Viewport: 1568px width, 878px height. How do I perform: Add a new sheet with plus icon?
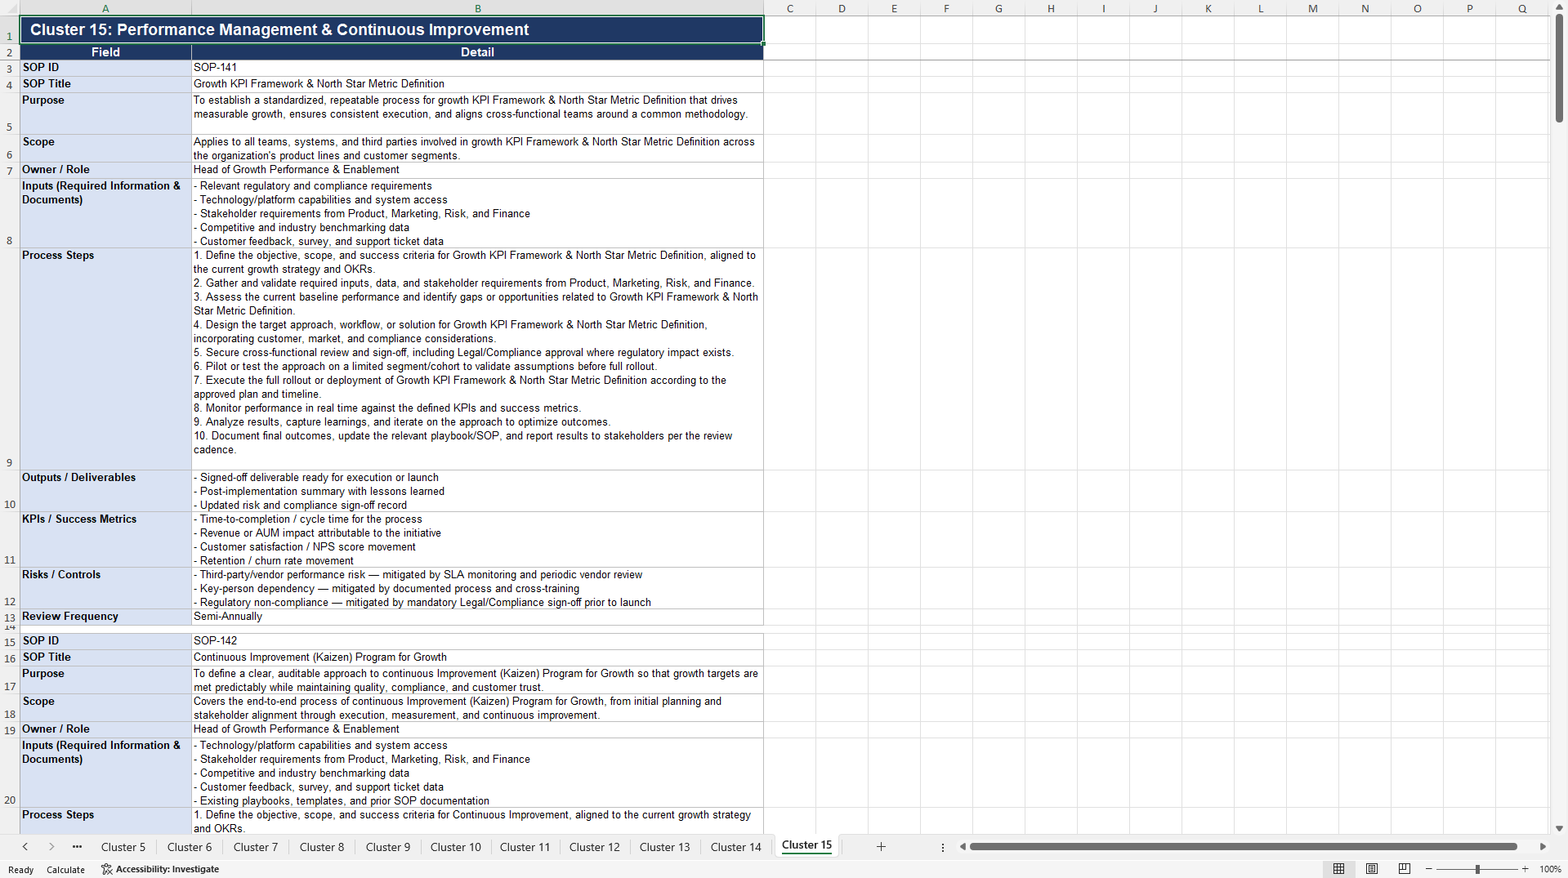881,847
